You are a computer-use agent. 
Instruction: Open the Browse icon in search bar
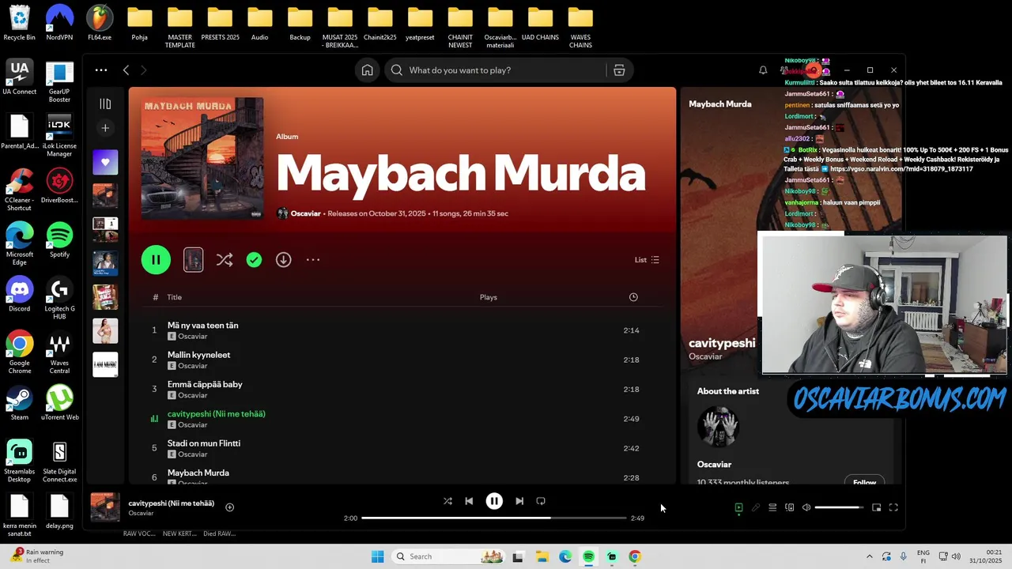(x=619, y=70)
